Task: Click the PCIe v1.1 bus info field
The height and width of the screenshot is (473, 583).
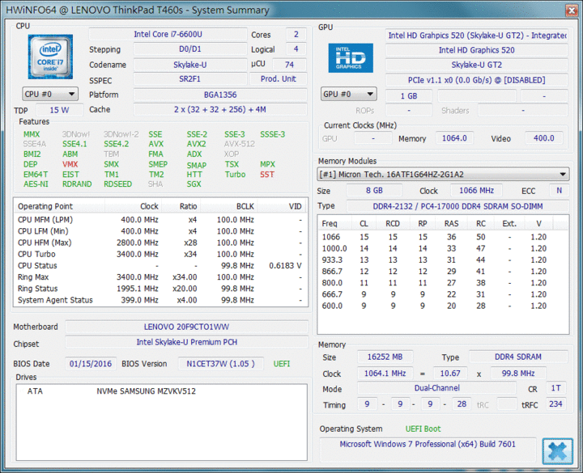Action: pos(476,79)
